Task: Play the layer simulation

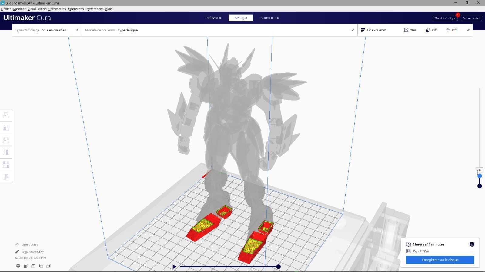Action: (174, 267)
